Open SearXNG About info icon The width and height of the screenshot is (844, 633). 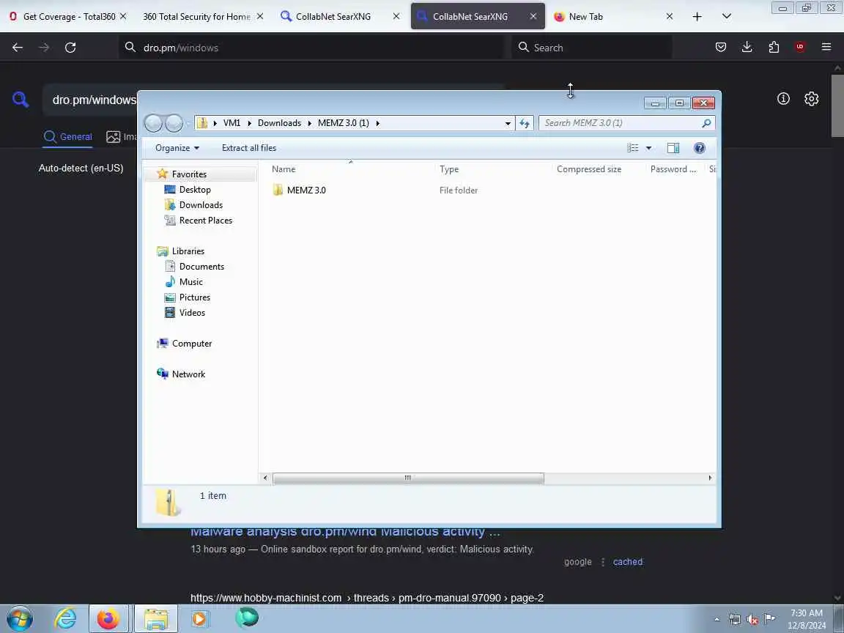tap(783, 99)
